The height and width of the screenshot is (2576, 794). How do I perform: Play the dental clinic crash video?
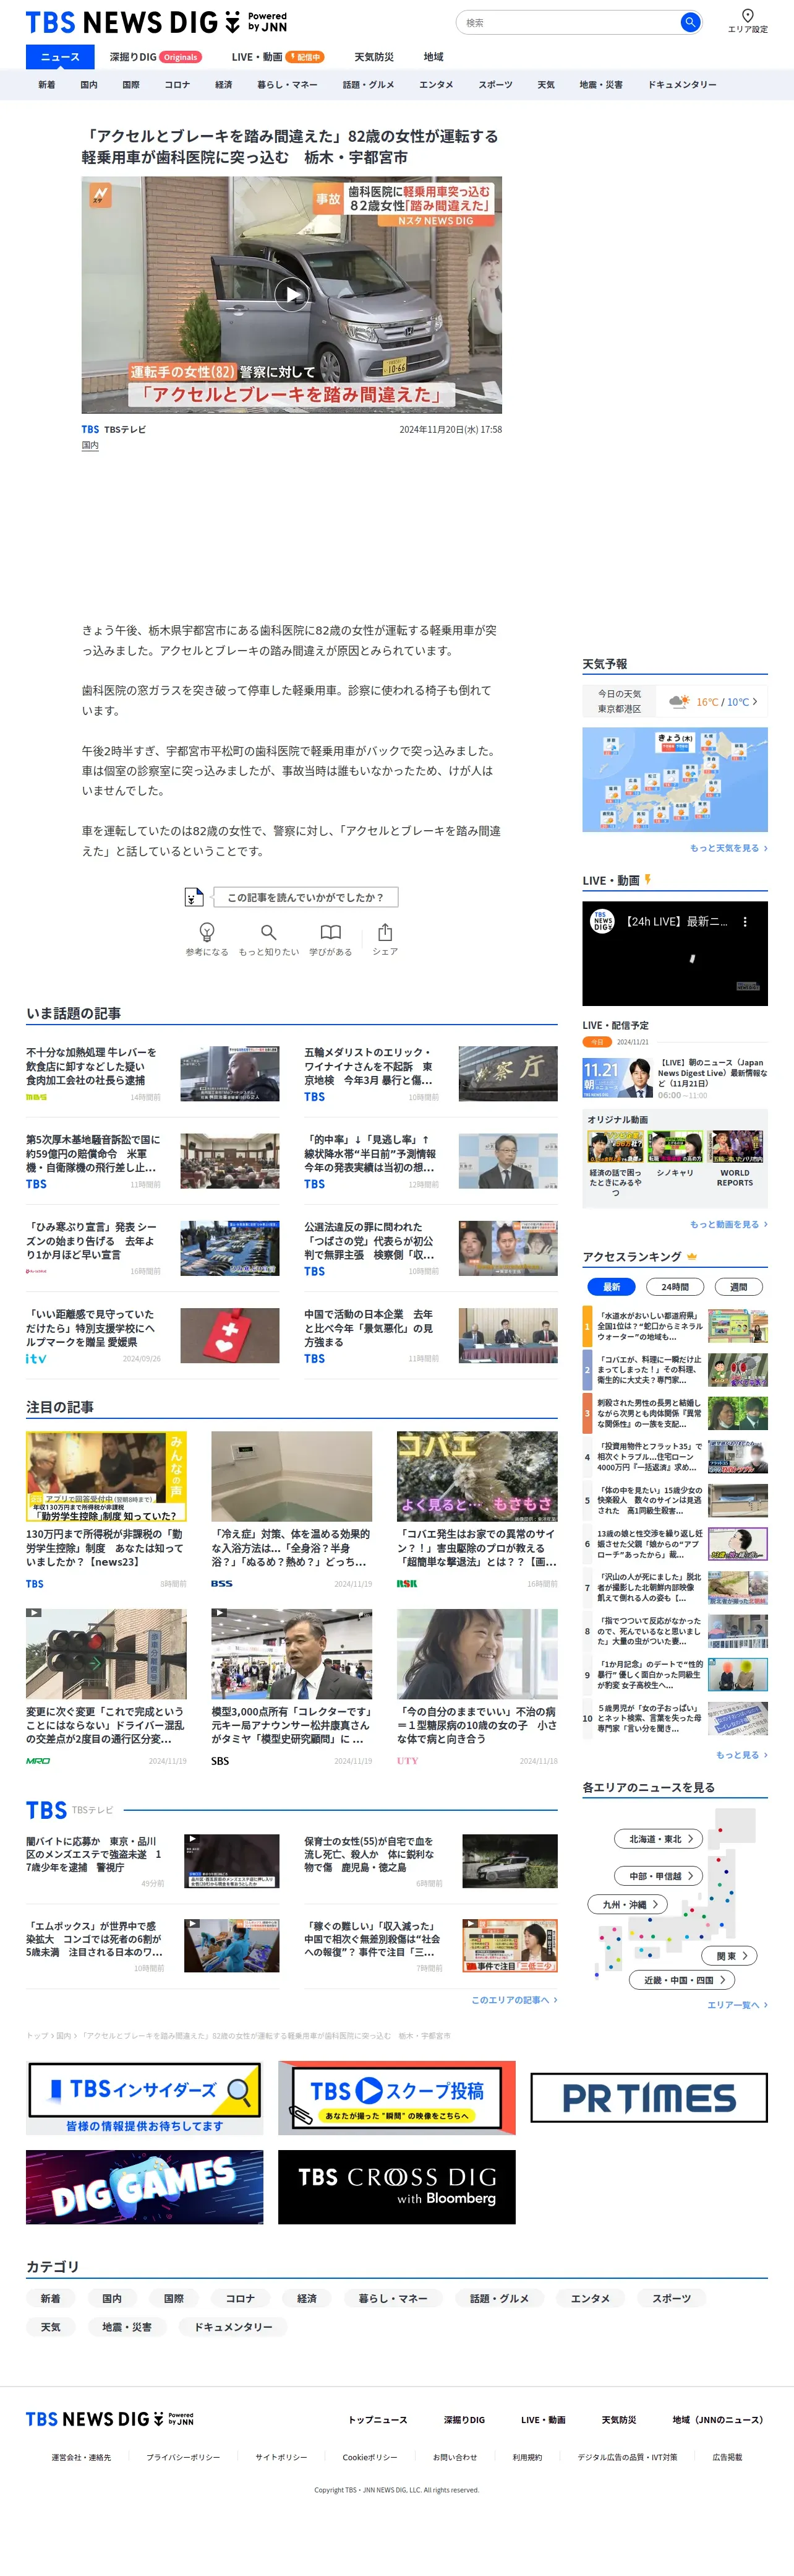pos(292,294)
